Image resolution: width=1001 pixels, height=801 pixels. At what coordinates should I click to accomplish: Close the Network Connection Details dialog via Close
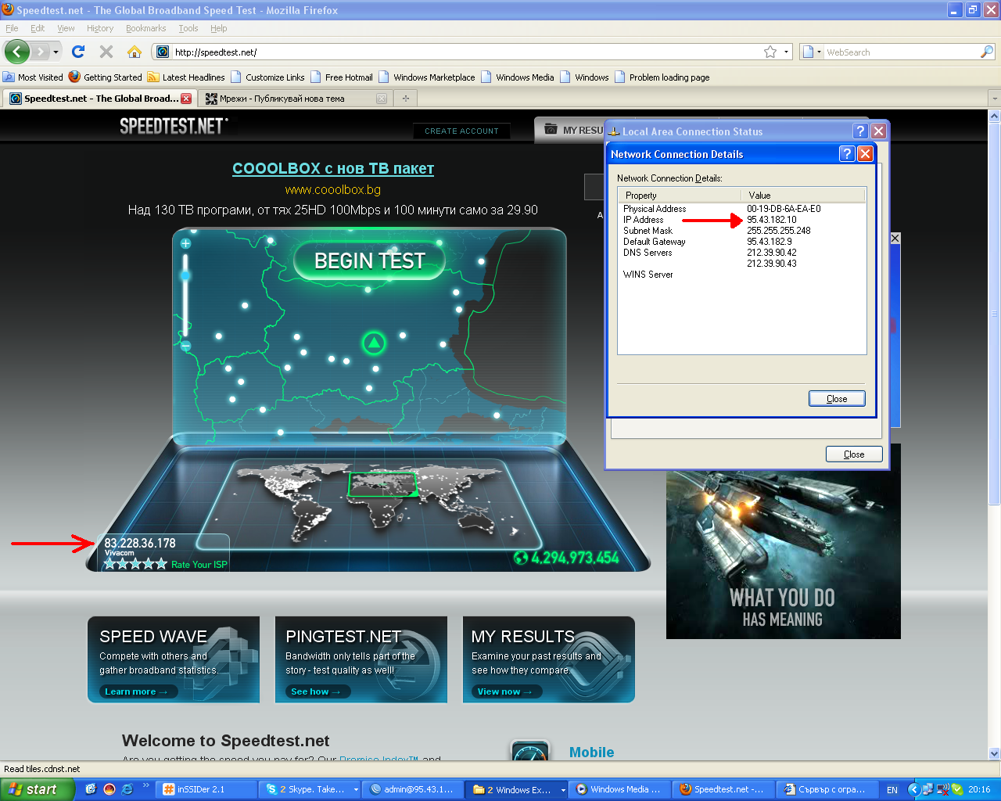tap(837, 399)
